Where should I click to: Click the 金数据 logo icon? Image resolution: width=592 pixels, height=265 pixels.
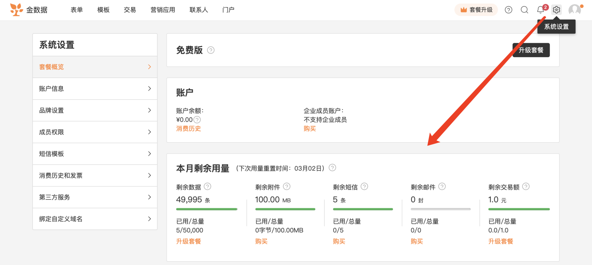[16, 10]
